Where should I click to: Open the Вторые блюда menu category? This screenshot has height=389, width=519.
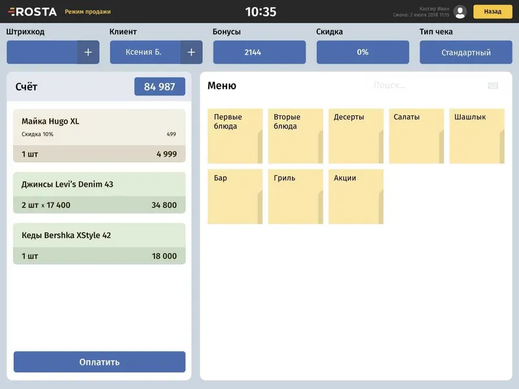[296, 136]
